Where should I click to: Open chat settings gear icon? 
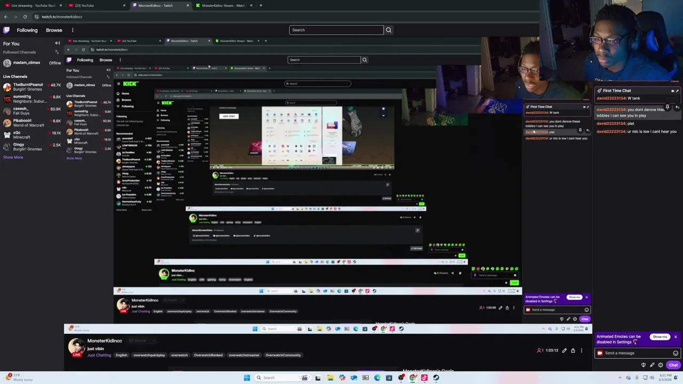click(661, 365)
